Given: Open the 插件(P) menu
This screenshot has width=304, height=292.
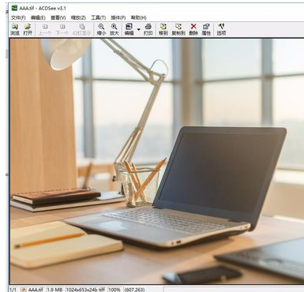Looking at the screenshot, I should point(118,17).
